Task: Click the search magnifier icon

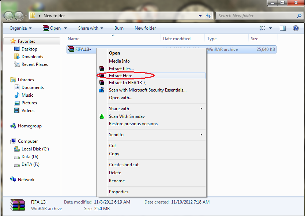Action: point(299,16)
